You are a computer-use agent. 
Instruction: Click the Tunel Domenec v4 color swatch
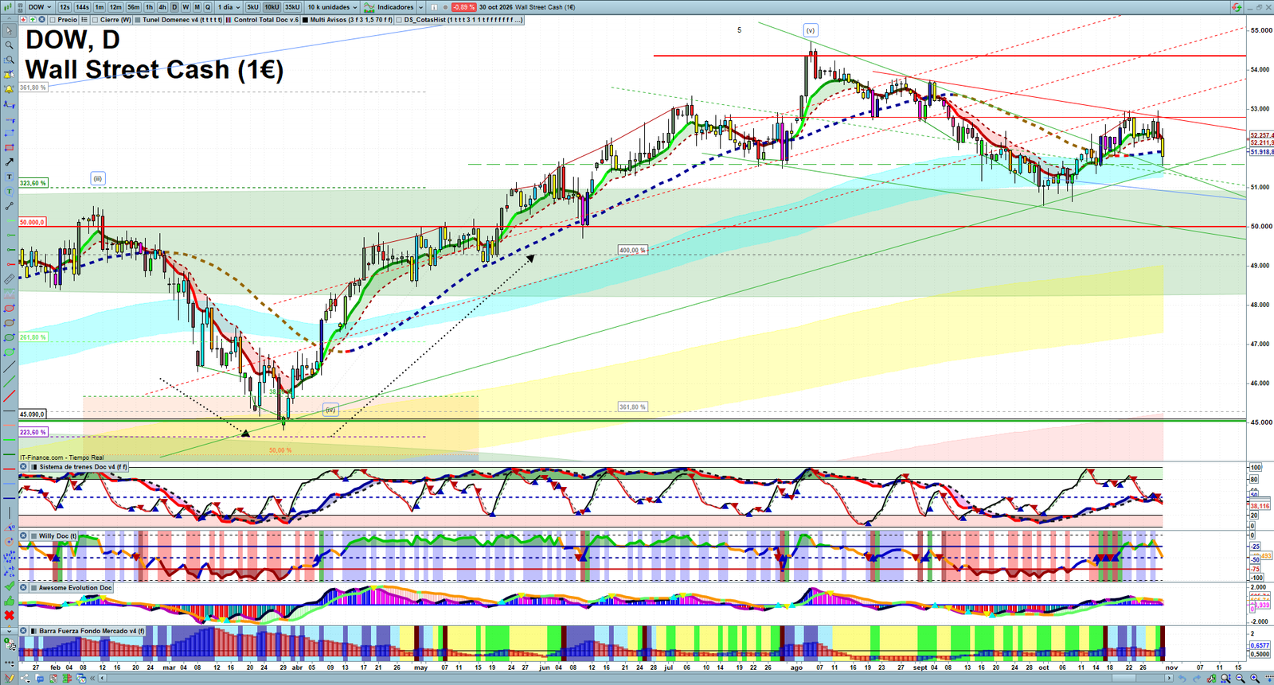point(138,20)
